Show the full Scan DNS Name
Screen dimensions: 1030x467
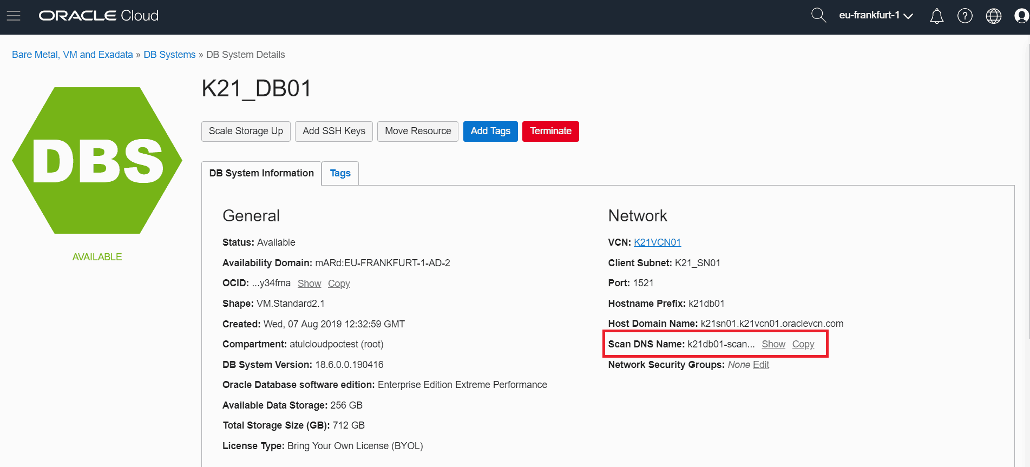(773, 344)
